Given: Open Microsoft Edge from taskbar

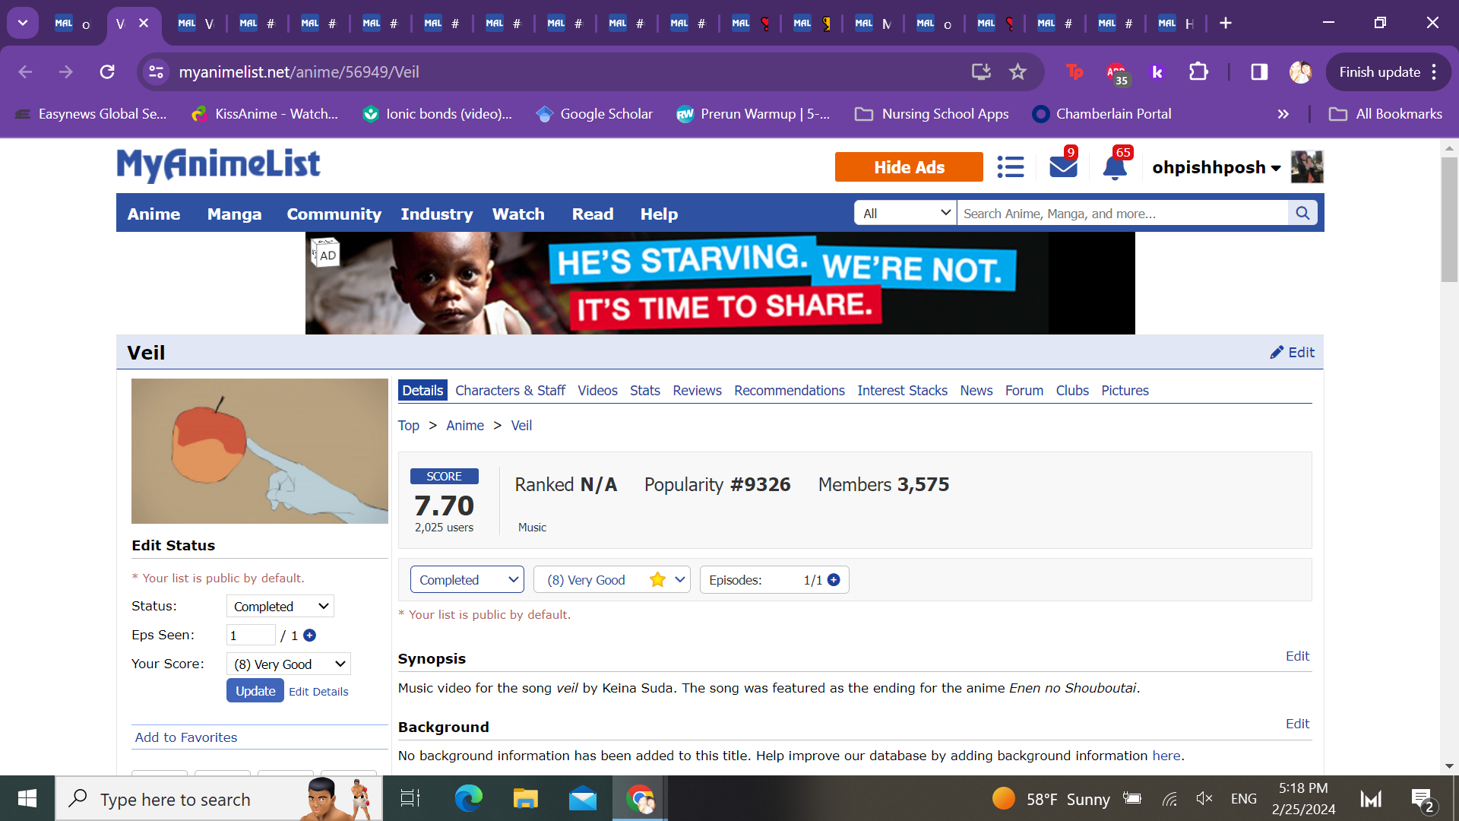Looking at the screenshot, I should pos(468,799).
